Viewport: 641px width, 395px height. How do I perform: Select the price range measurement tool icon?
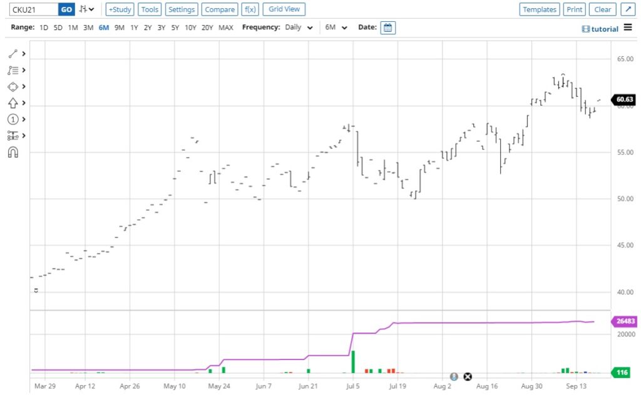(x=13, y=136)
